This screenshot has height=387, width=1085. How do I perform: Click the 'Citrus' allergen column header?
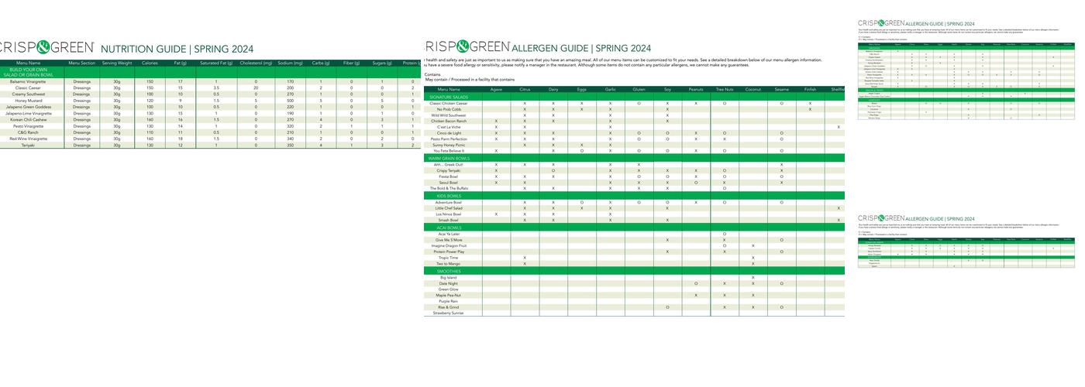[x=525, y=90]
